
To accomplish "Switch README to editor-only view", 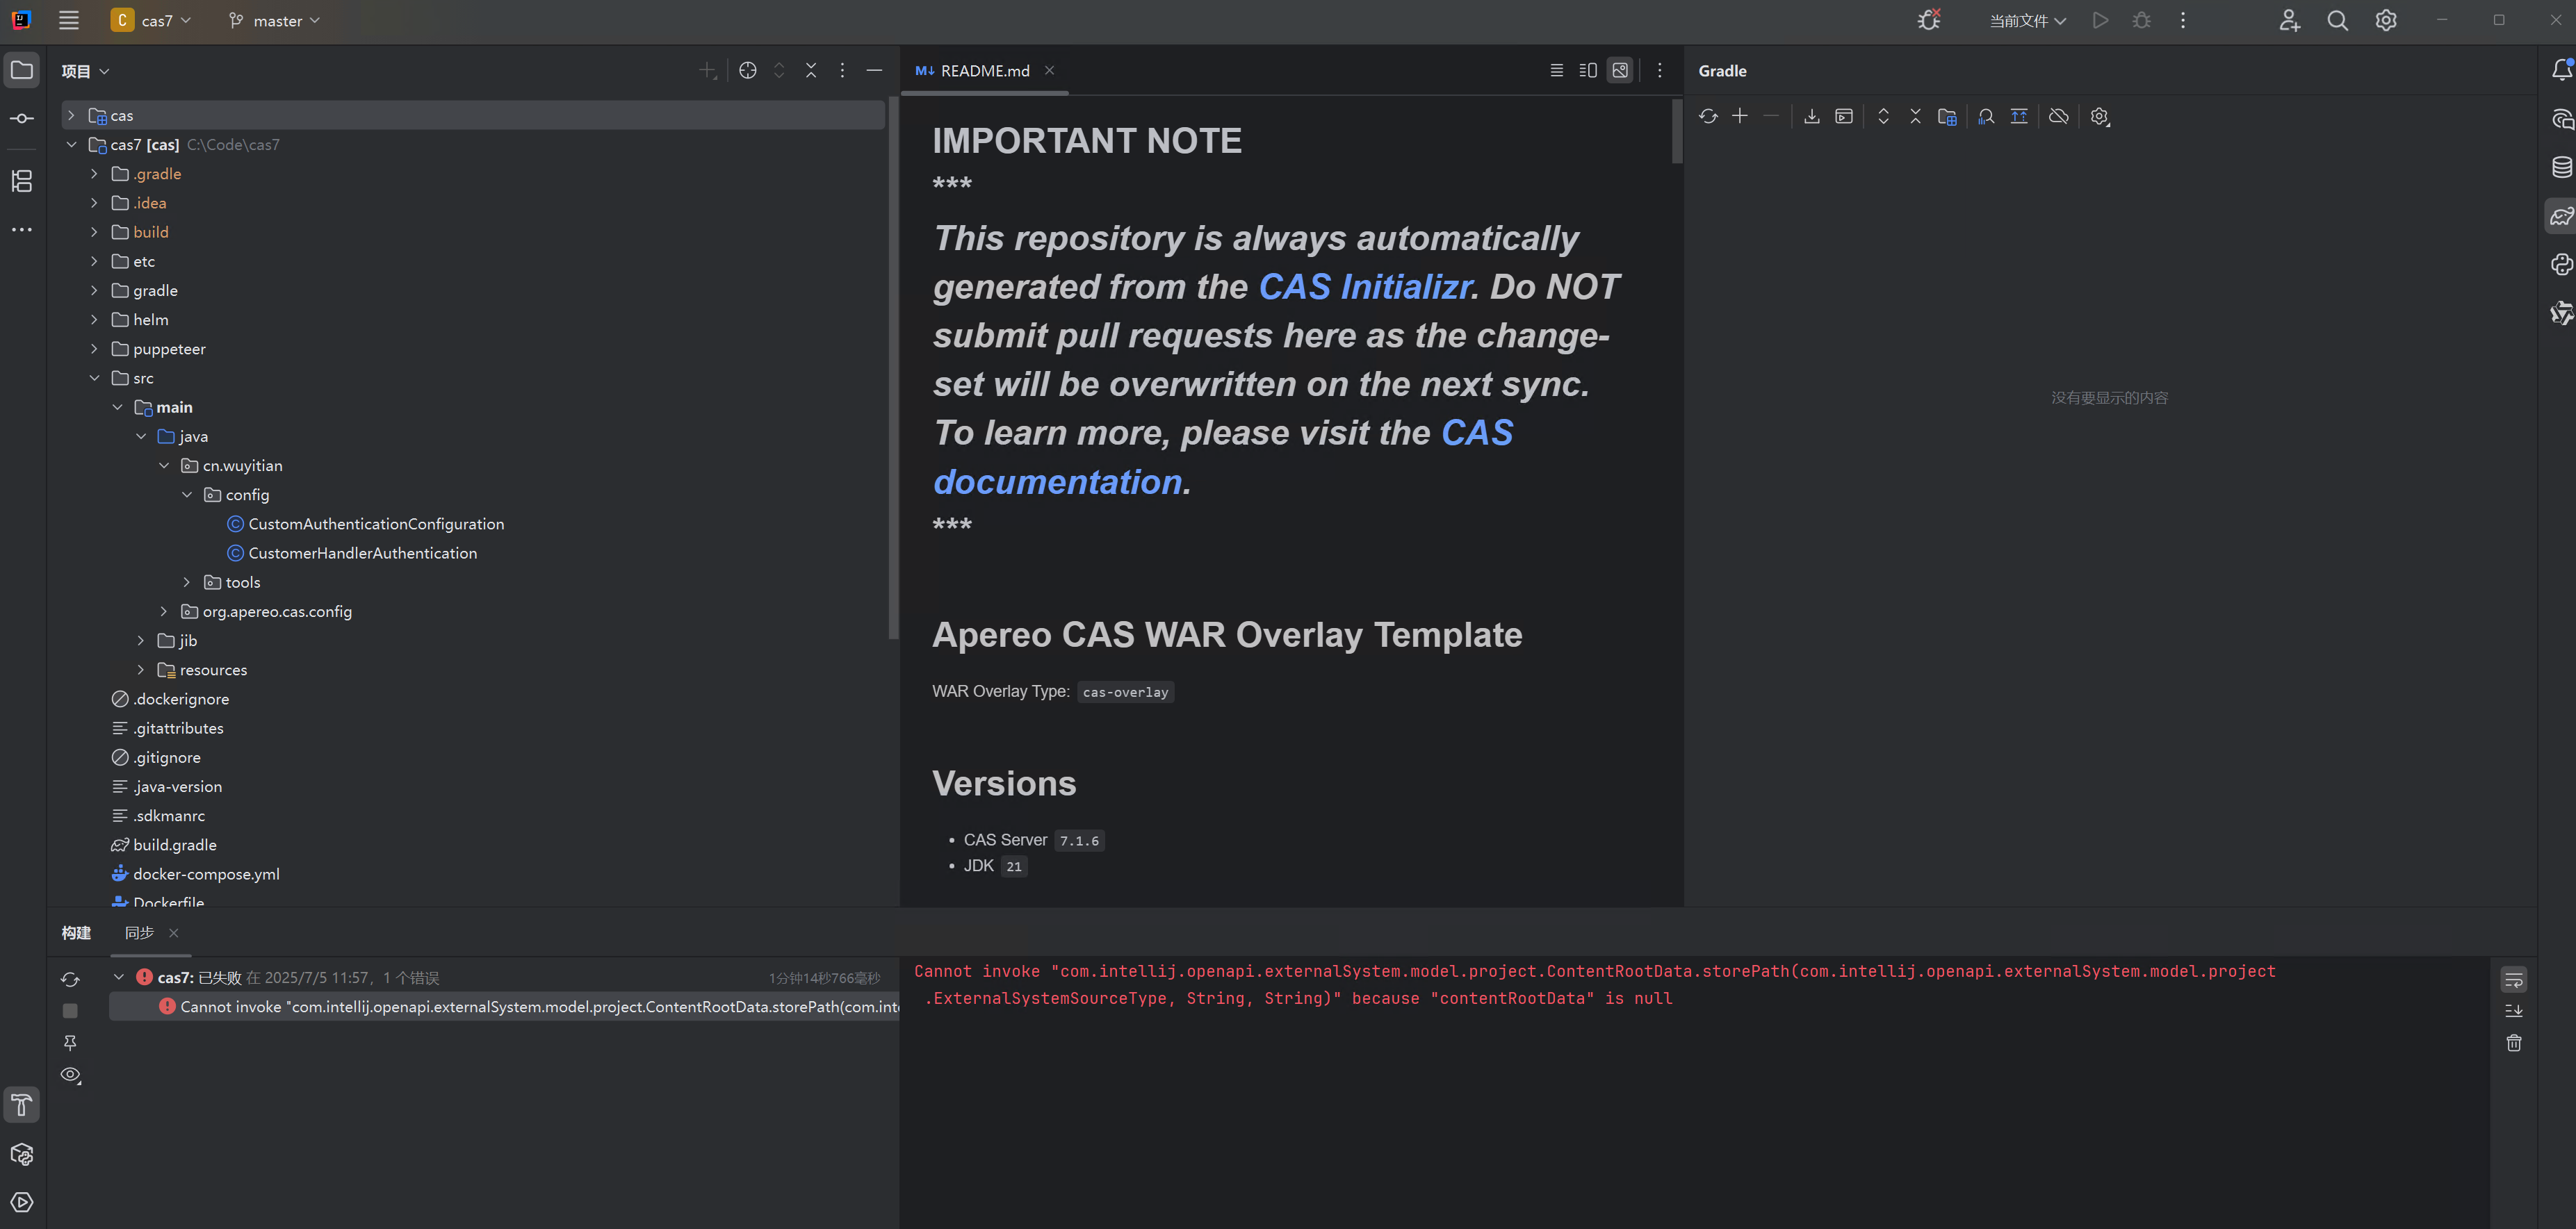I will point(1556,70).
